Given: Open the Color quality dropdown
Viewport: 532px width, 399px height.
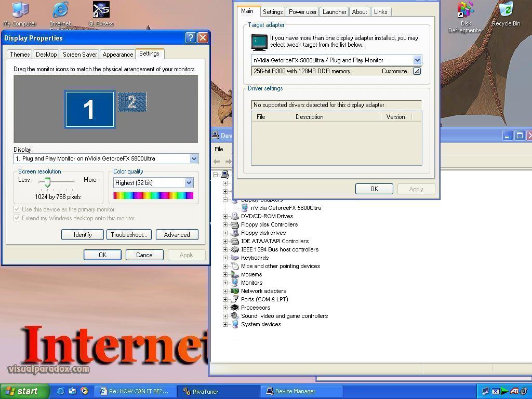Looking at the screenshot, I should coord(189,183).
